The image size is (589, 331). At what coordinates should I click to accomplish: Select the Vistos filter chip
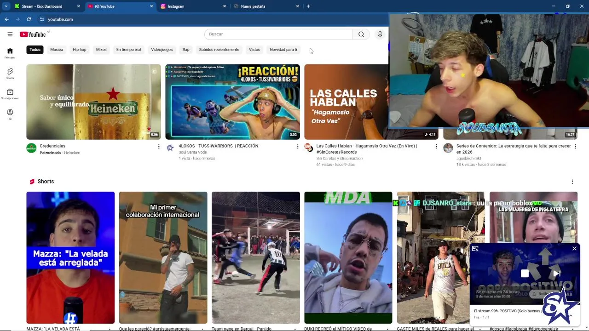pyautogui.click(x=254, y=50)
